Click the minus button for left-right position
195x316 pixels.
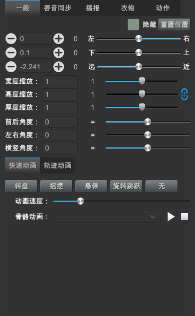(11, 39)
